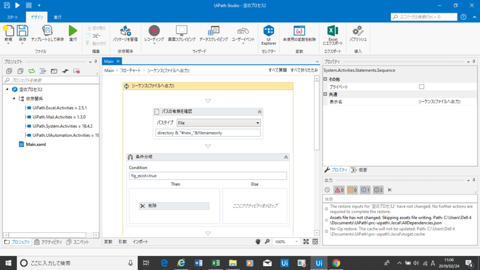480x270 pixels.
Task: Switch to 概要 tab in properties
Action: [x=360, y=170]
